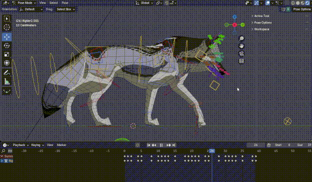Click the Start frame field

(x=282, y=145)
